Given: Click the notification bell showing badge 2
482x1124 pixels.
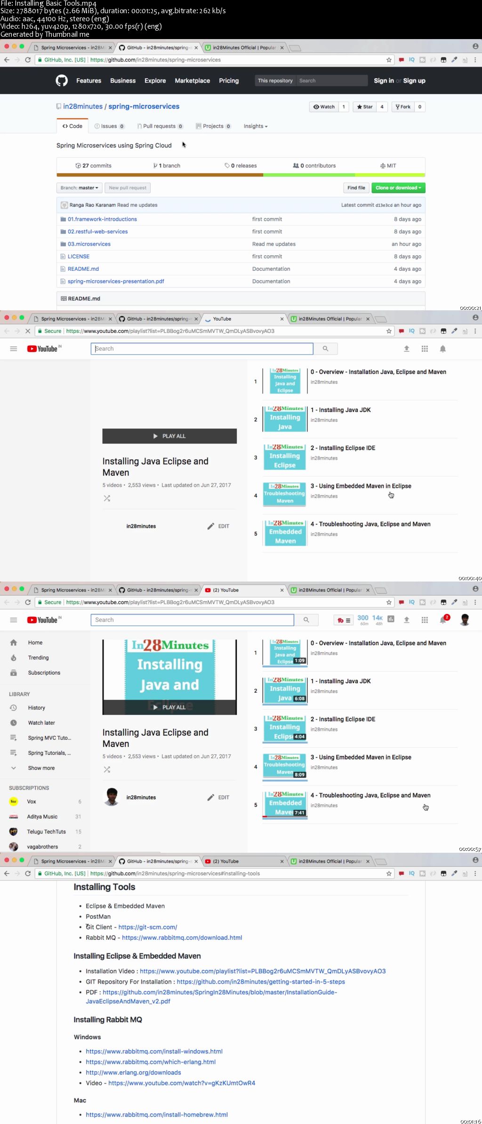Looking at the screenshot, I should click(443, 620).
